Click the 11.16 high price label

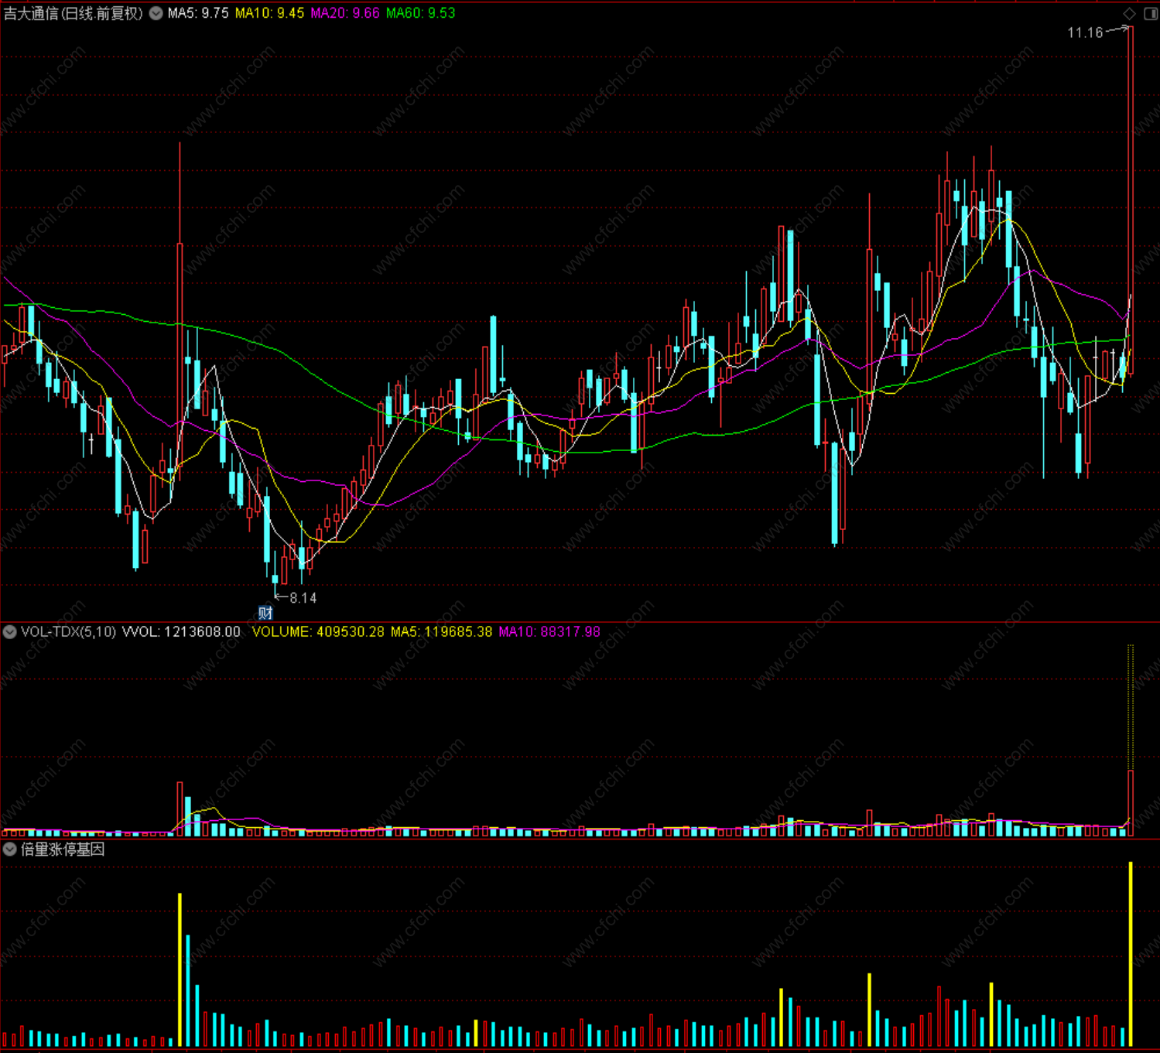coord(1085,32)
